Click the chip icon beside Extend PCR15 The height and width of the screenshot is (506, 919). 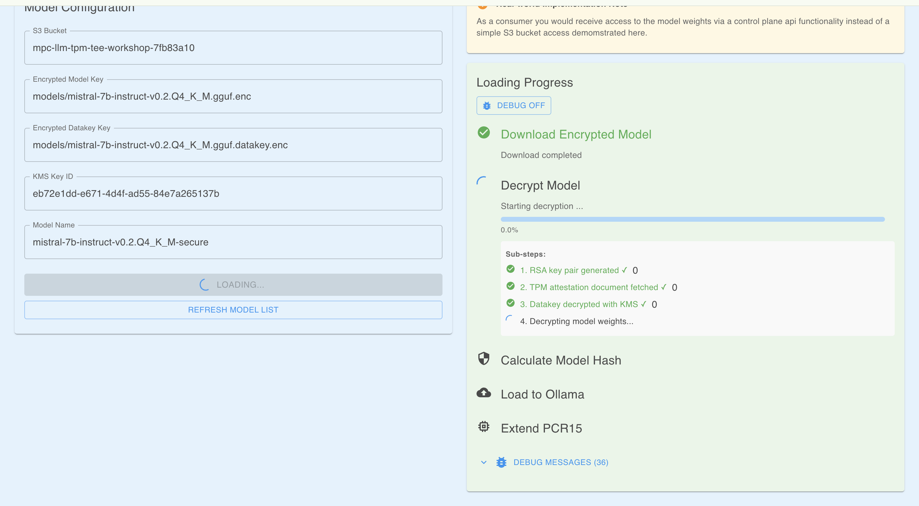(484, 426)
